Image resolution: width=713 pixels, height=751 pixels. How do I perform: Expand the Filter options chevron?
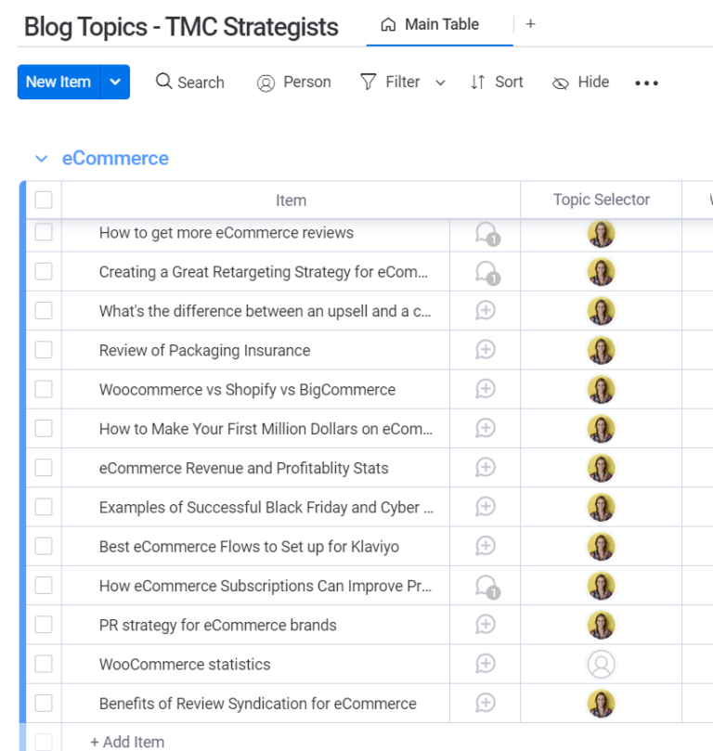coord(440,83)
